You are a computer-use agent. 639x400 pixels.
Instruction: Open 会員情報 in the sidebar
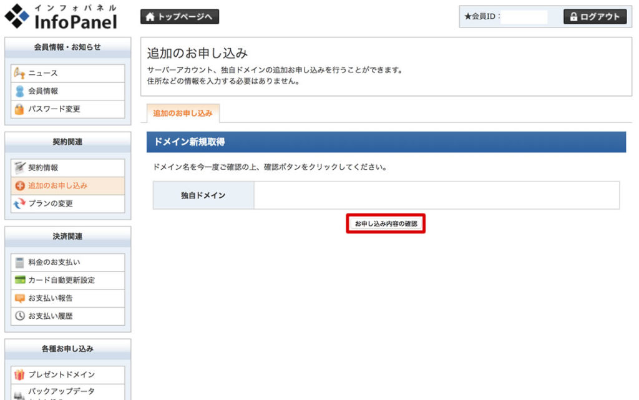[x=67, y=91]
